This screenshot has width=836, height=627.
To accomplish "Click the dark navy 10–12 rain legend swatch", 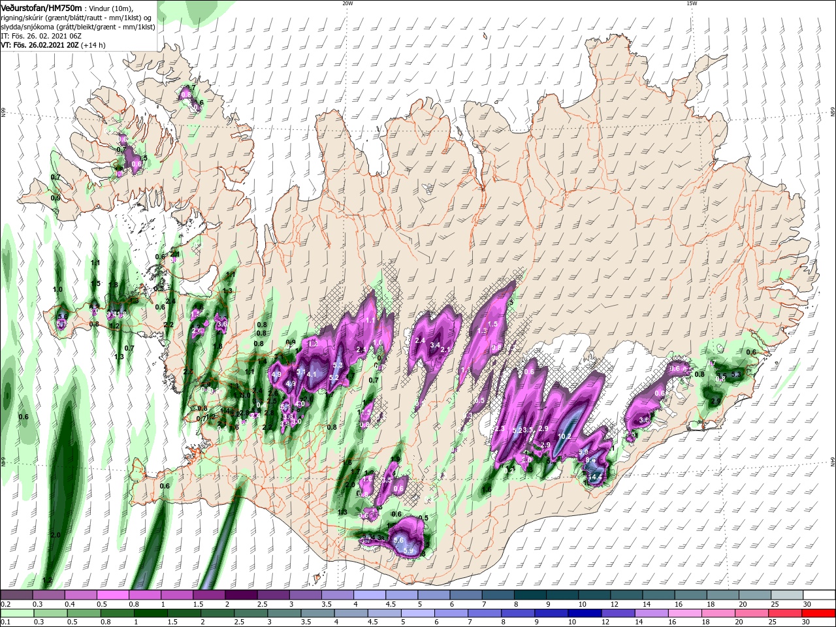I will tap(584, 613).
